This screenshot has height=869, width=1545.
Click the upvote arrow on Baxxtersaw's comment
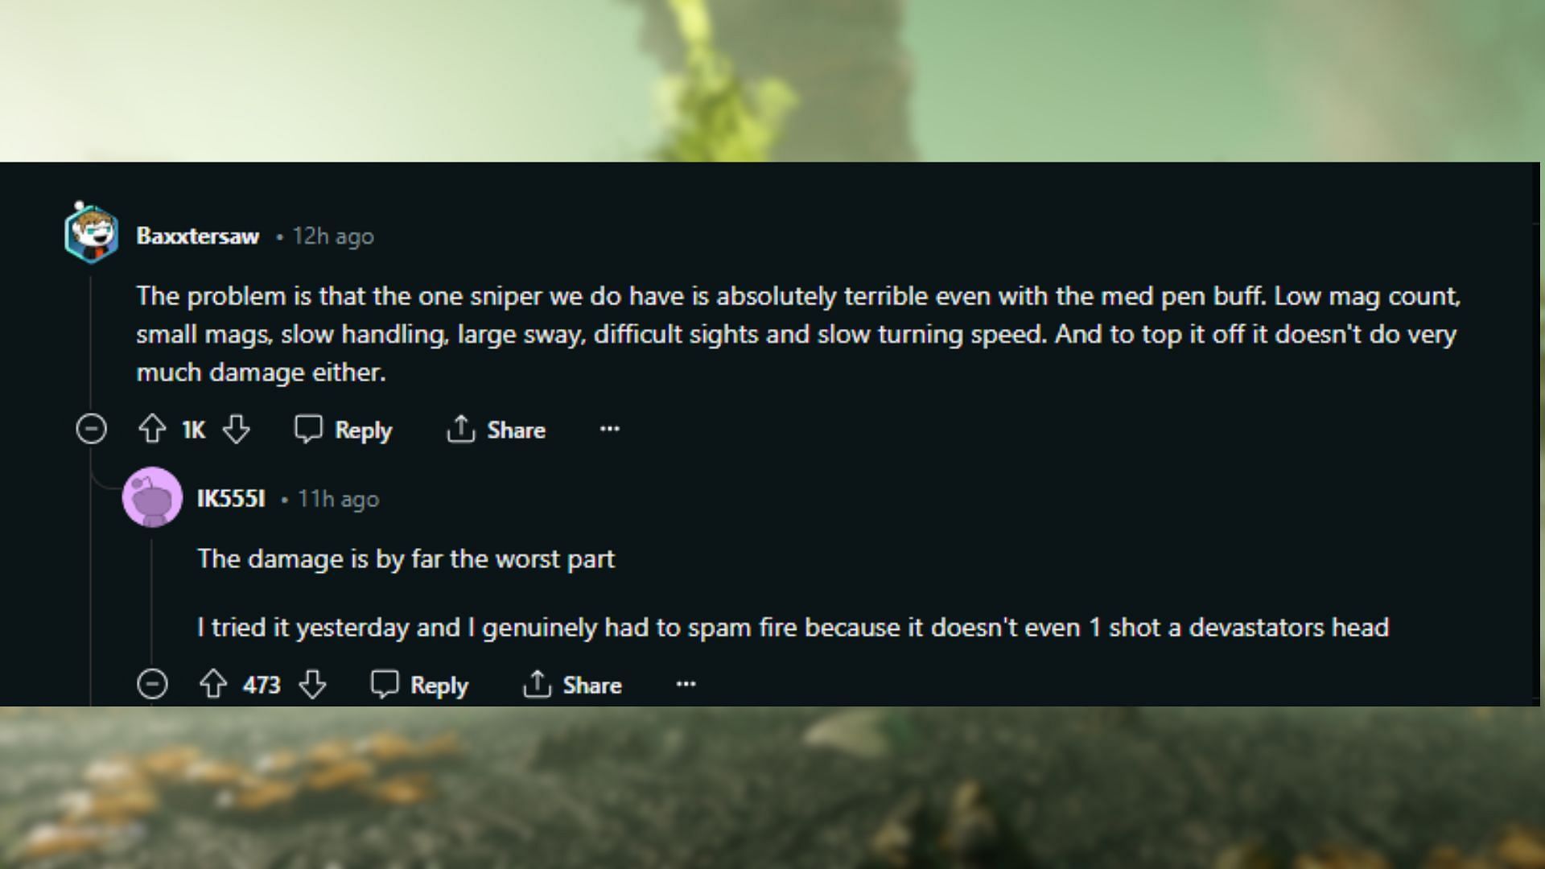click(153, 430)
